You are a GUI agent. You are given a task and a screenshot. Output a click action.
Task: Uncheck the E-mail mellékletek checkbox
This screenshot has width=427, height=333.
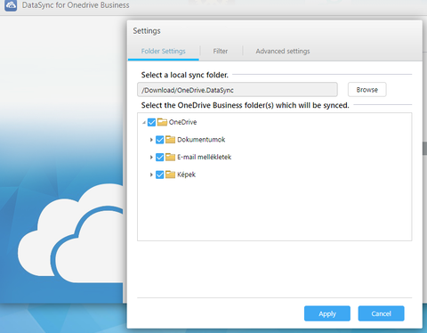tap(160, 158)
